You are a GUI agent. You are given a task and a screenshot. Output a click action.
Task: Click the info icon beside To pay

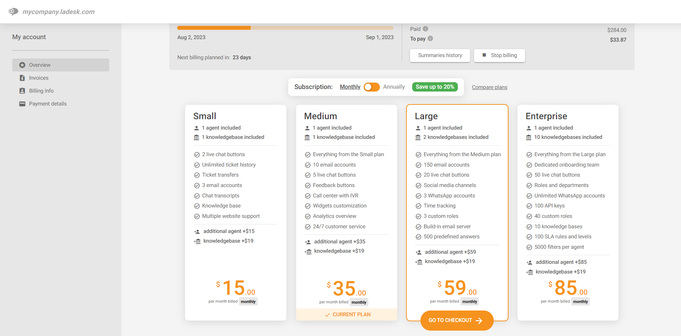click(431, 38)
